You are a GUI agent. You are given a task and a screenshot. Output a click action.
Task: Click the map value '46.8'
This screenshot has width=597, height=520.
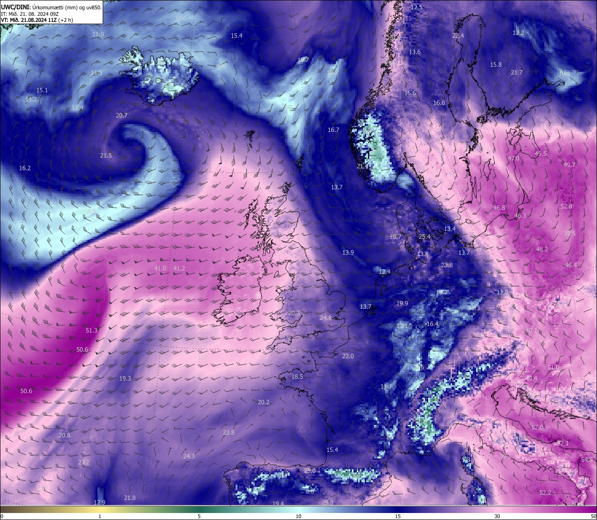499,208
